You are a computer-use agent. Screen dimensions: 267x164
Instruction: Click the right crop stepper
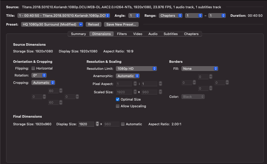(77, 97)
